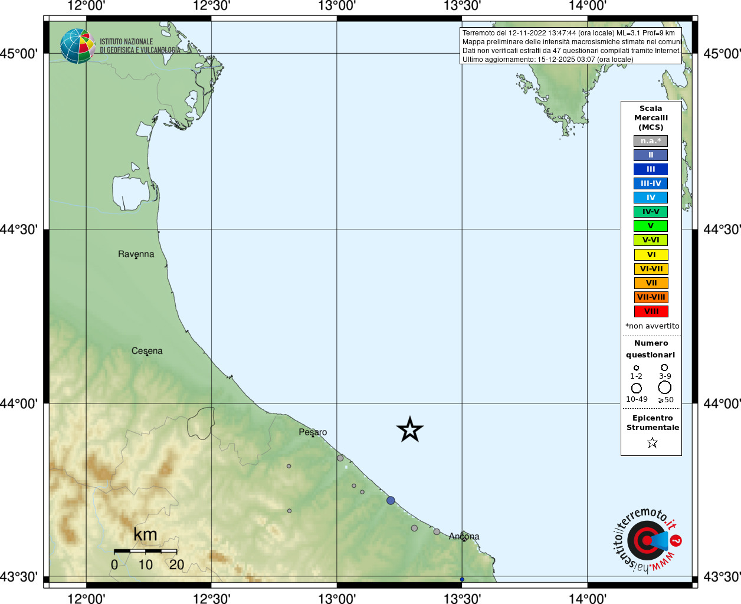Click the INGV globe logo
The image size is (741, 604).
tap(77, 46)
